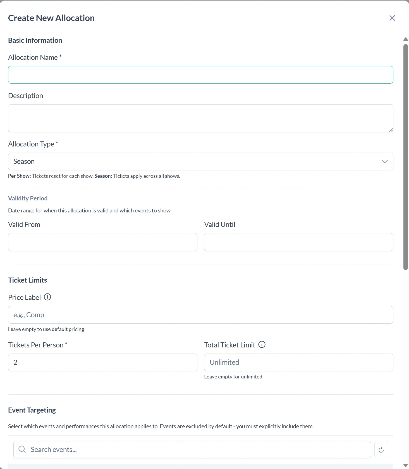Click the Total Ticket Limit info icon
Viewport: 409px width, 469px height.
coord(262,345)
